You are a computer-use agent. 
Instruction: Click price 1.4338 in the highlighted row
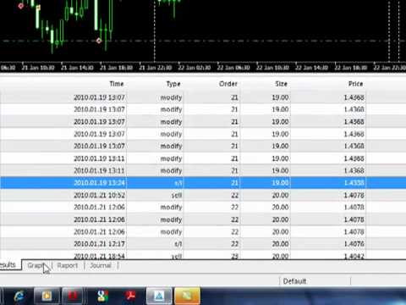(x=354, y=183)
